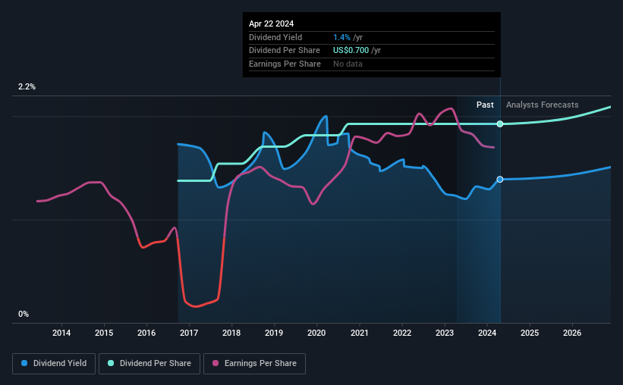
Task: Click the 'Past' label on chart
Action: coord(485,105)
